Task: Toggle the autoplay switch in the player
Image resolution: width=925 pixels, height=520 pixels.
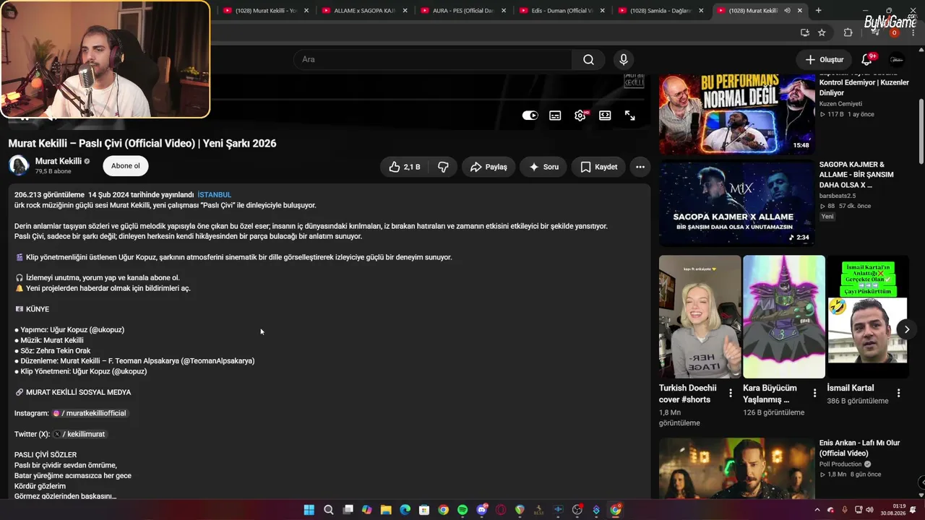Action: (530, 116)
